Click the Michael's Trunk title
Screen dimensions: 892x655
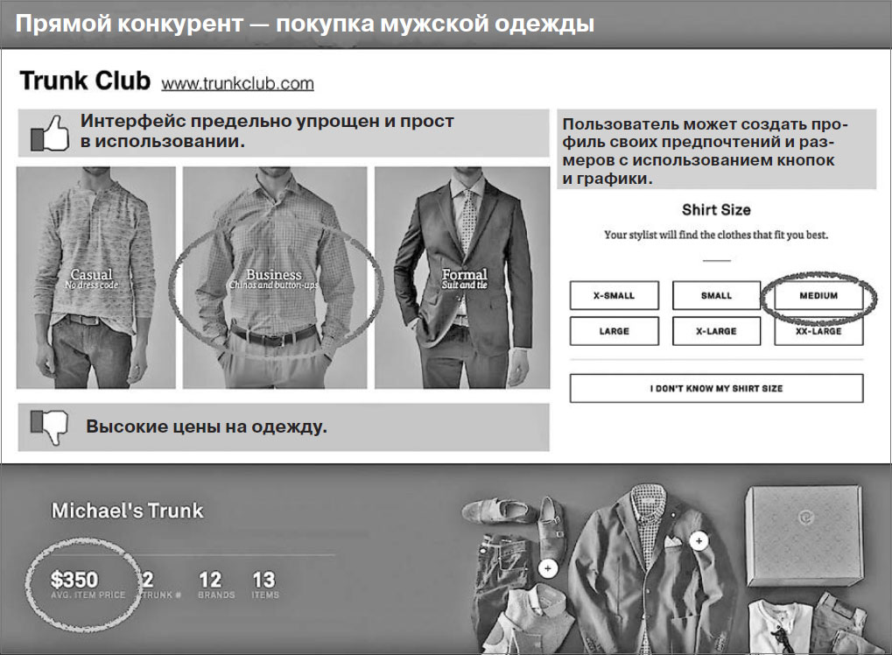pyautogui.click(x=128, y=511)
